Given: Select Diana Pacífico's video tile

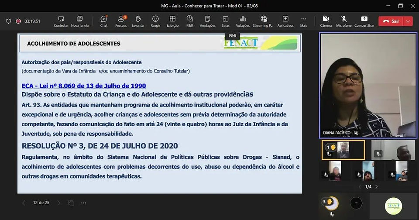Looking at the screenshot, I should (x=368, y=86).
